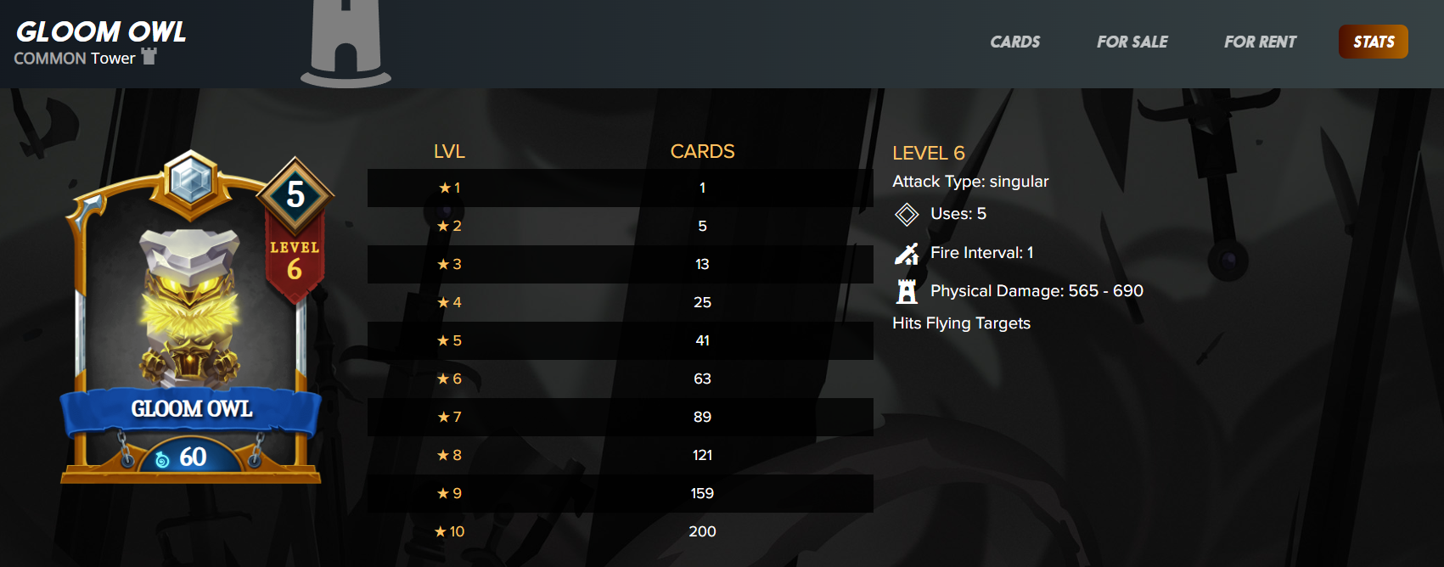Click the Gloom Owl card artwork
The image size is (1444, 567).
point(189,304)
